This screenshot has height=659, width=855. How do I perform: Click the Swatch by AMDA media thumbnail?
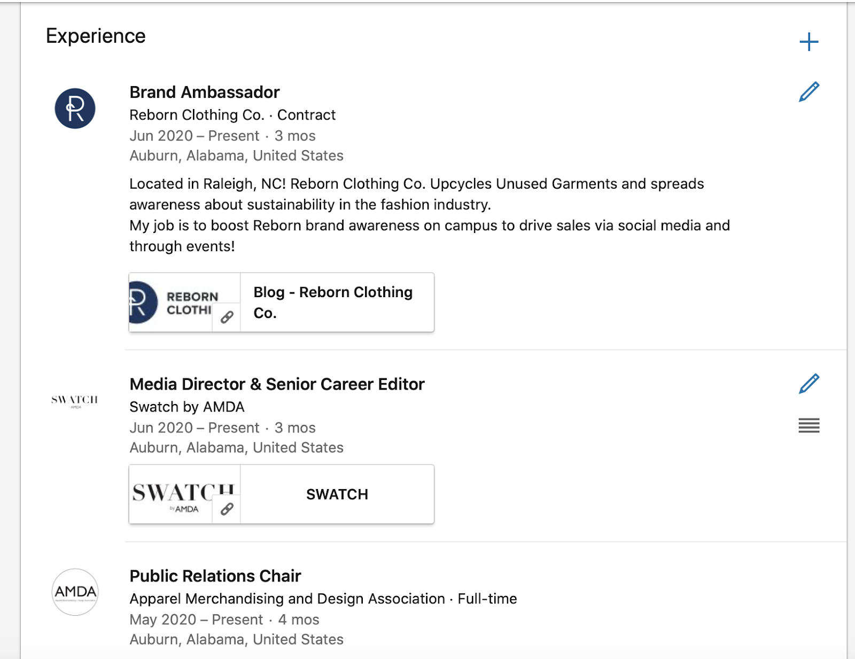[184, 494]
